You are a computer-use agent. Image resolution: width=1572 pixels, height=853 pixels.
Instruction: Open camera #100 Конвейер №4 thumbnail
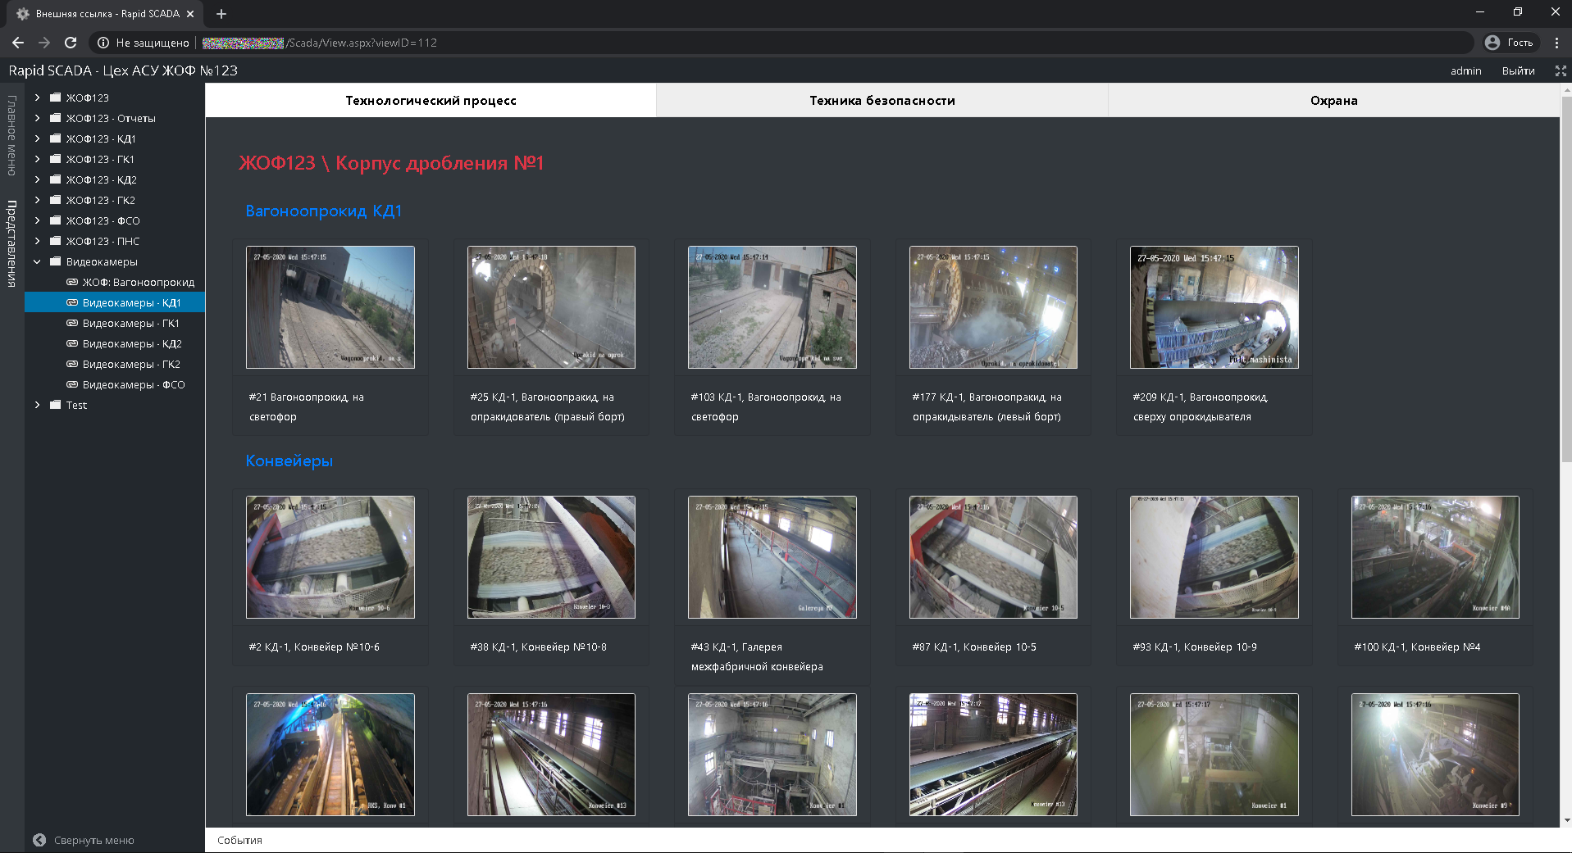coord(1435,557)
